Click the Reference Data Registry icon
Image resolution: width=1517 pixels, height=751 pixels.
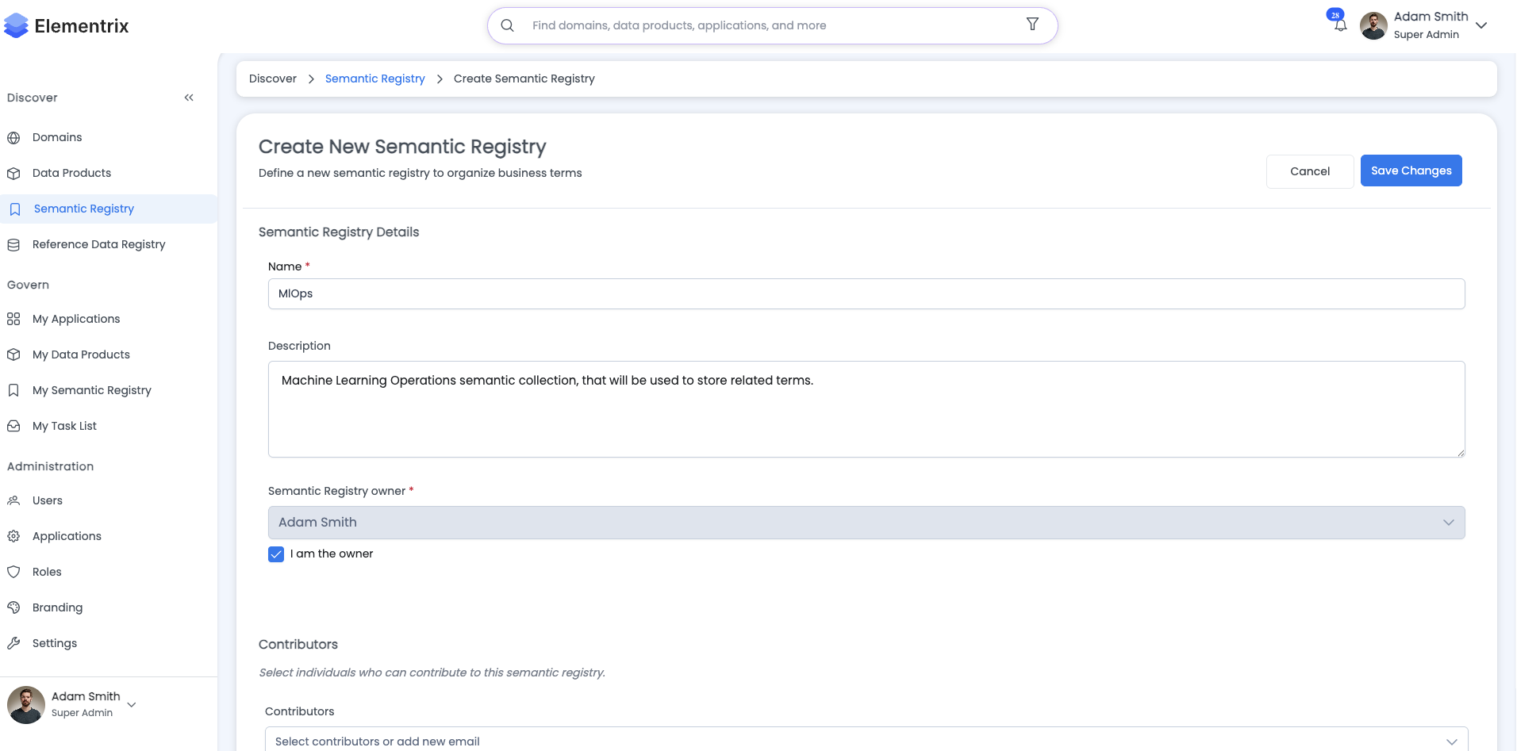coord(13,244)
